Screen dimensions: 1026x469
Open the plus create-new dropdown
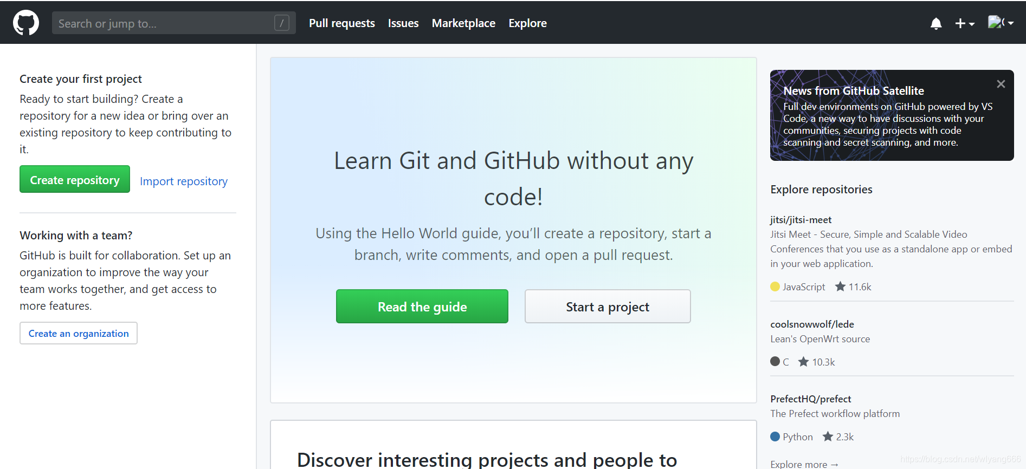click(965, 23)
